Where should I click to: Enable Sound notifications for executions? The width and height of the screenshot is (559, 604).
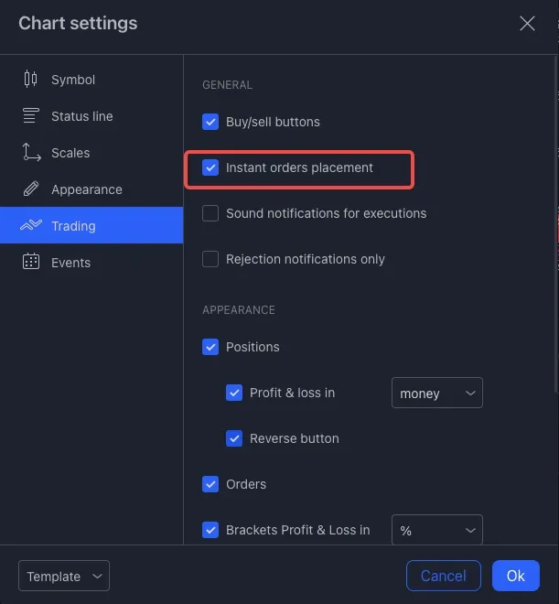pos(210,213)
